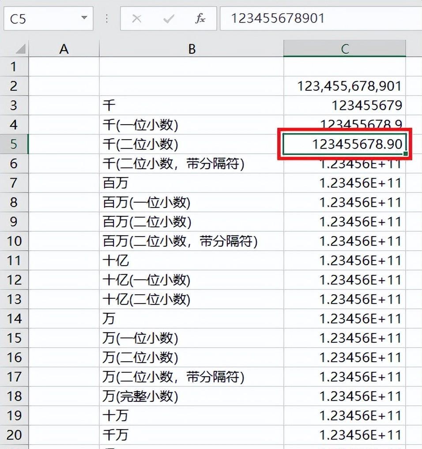This screenshot has width=422, height=449.
Task: Select row 10 header
Action: pyautogui.click(x=14, y=241)
